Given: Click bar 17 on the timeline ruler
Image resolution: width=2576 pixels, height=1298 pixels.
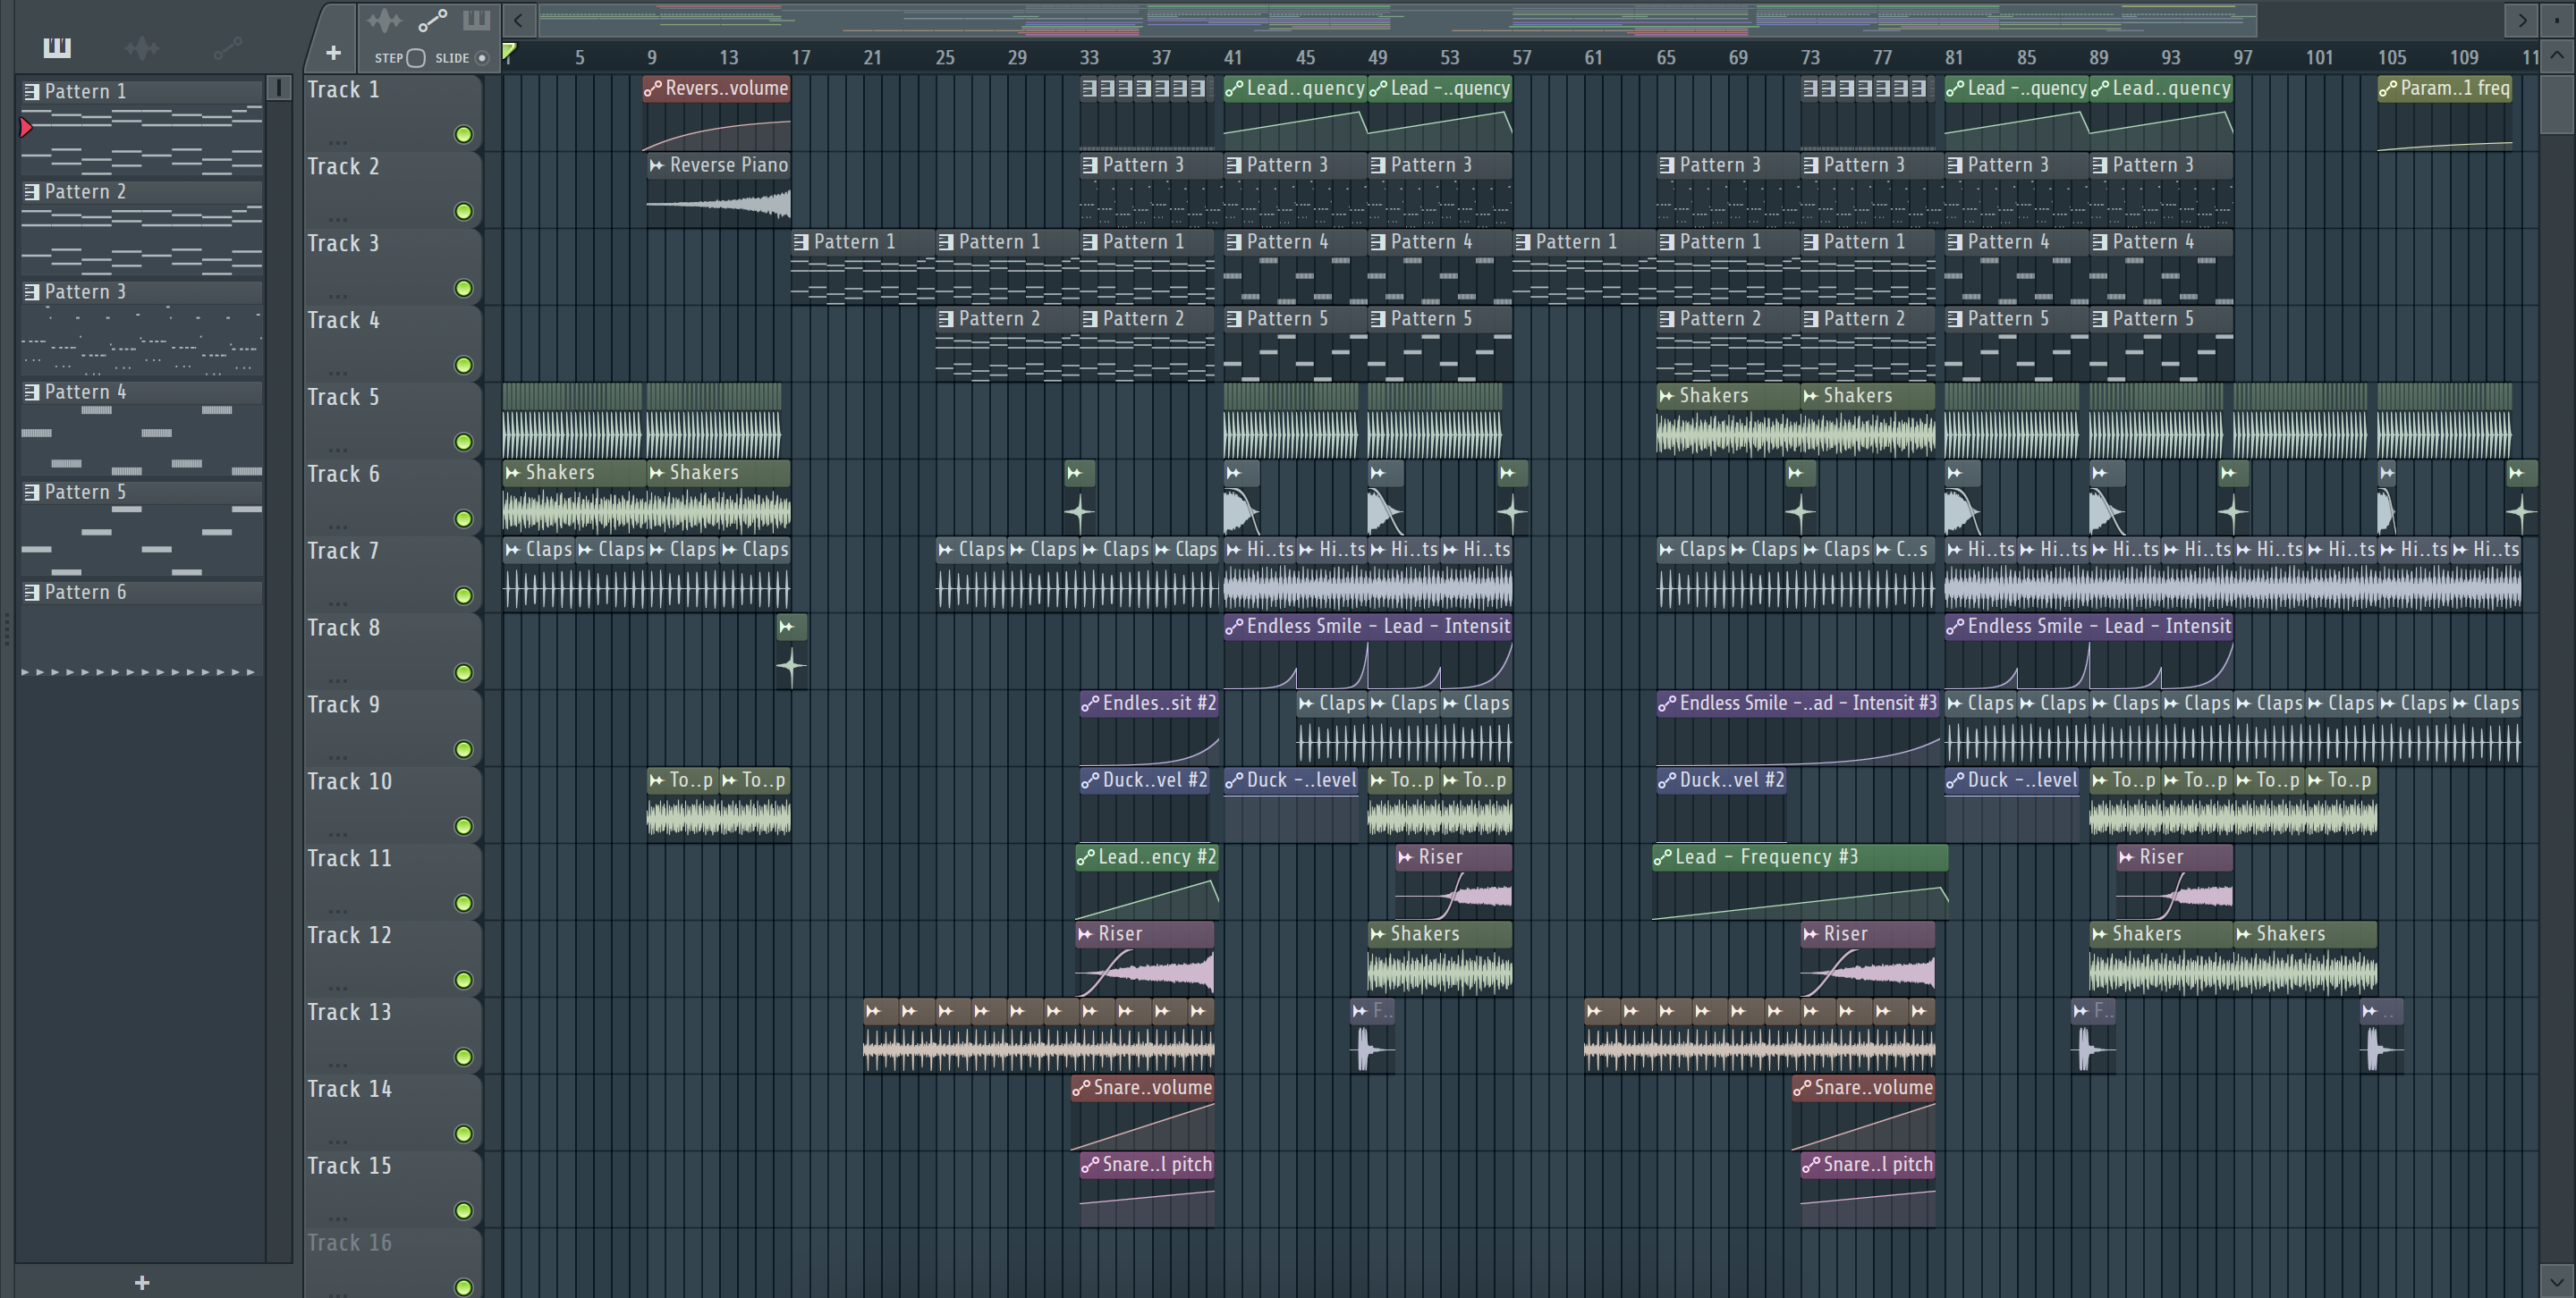Looking at the screenshot, I should pos(801,58).
